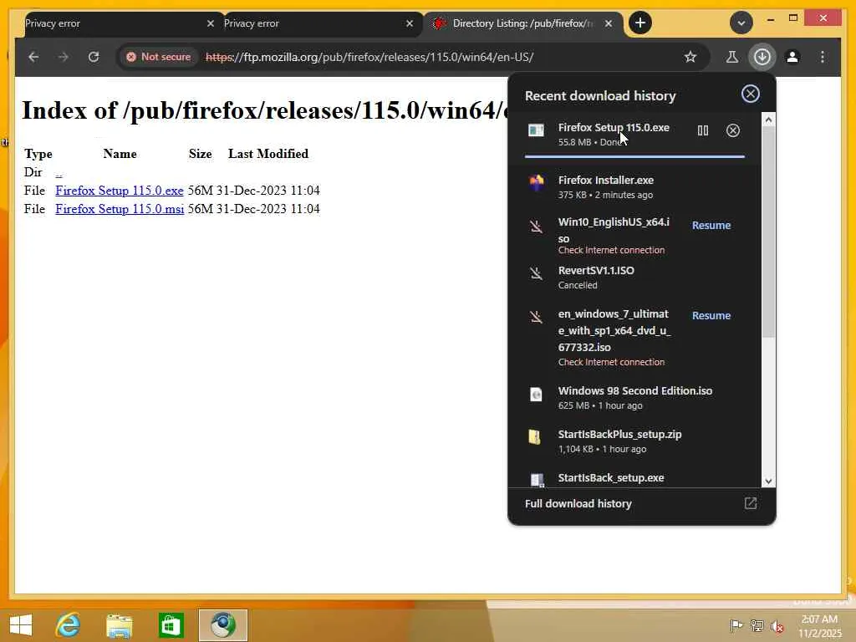Viewport: 856px width, 642px height.
Task: Close the Recent download history popup
Action: point(751,94)
